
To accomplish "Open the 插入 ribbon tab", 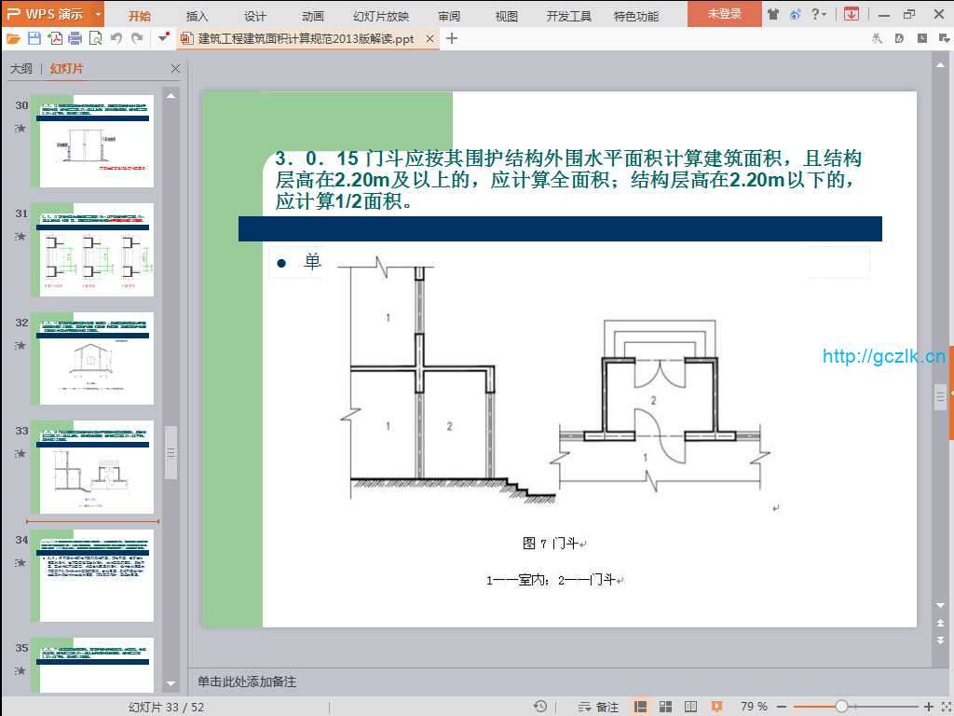I will tap(198, 16).
